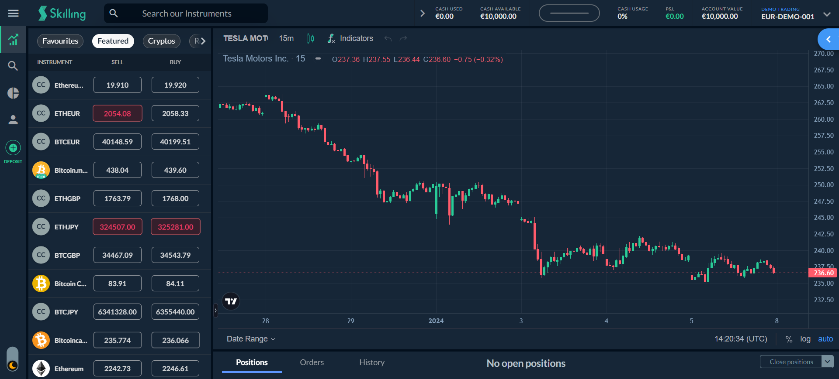The width and height of the screenshot is (839, 379).
Task: Open the portfolio pie chart icon
Action: (13, 93)
